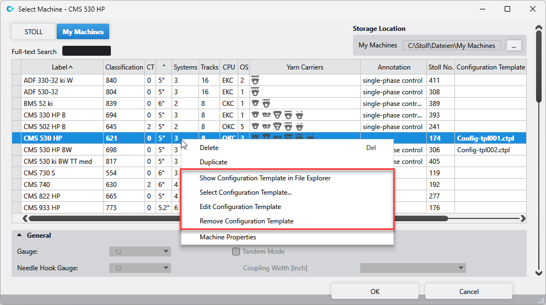Click the browse (...) button for storage location

tap(513, 46)
